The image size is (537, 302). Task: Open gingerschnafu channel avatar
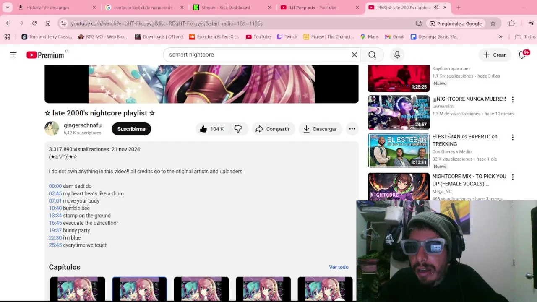52,129
